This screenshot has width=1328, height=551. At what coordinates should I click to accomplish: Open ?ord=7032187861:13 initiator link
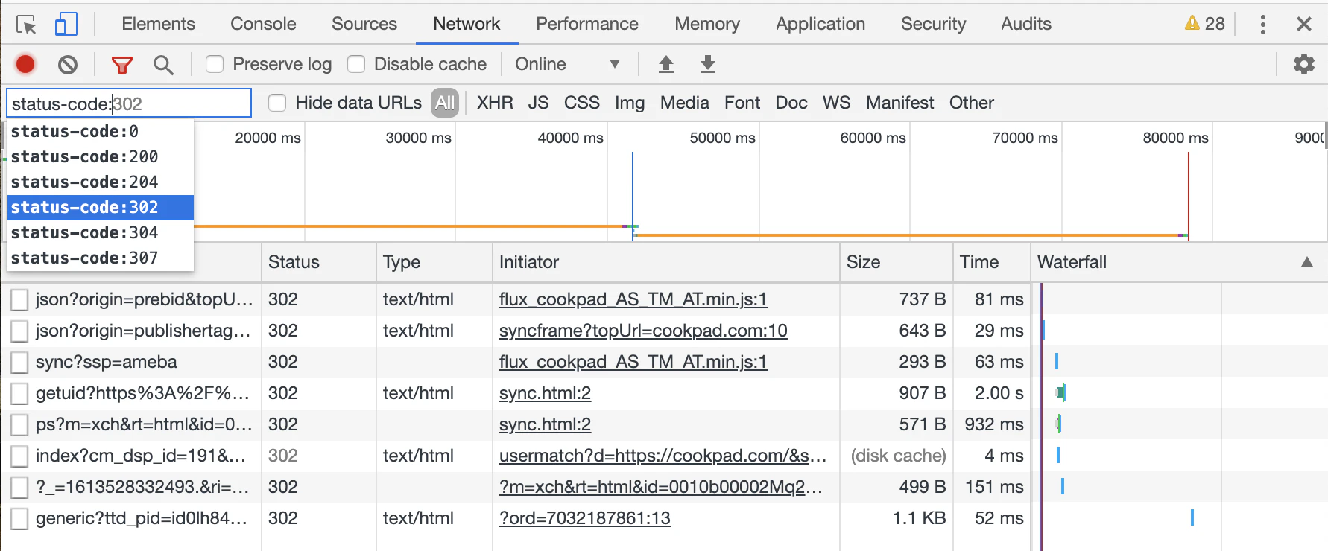[584, 518]
